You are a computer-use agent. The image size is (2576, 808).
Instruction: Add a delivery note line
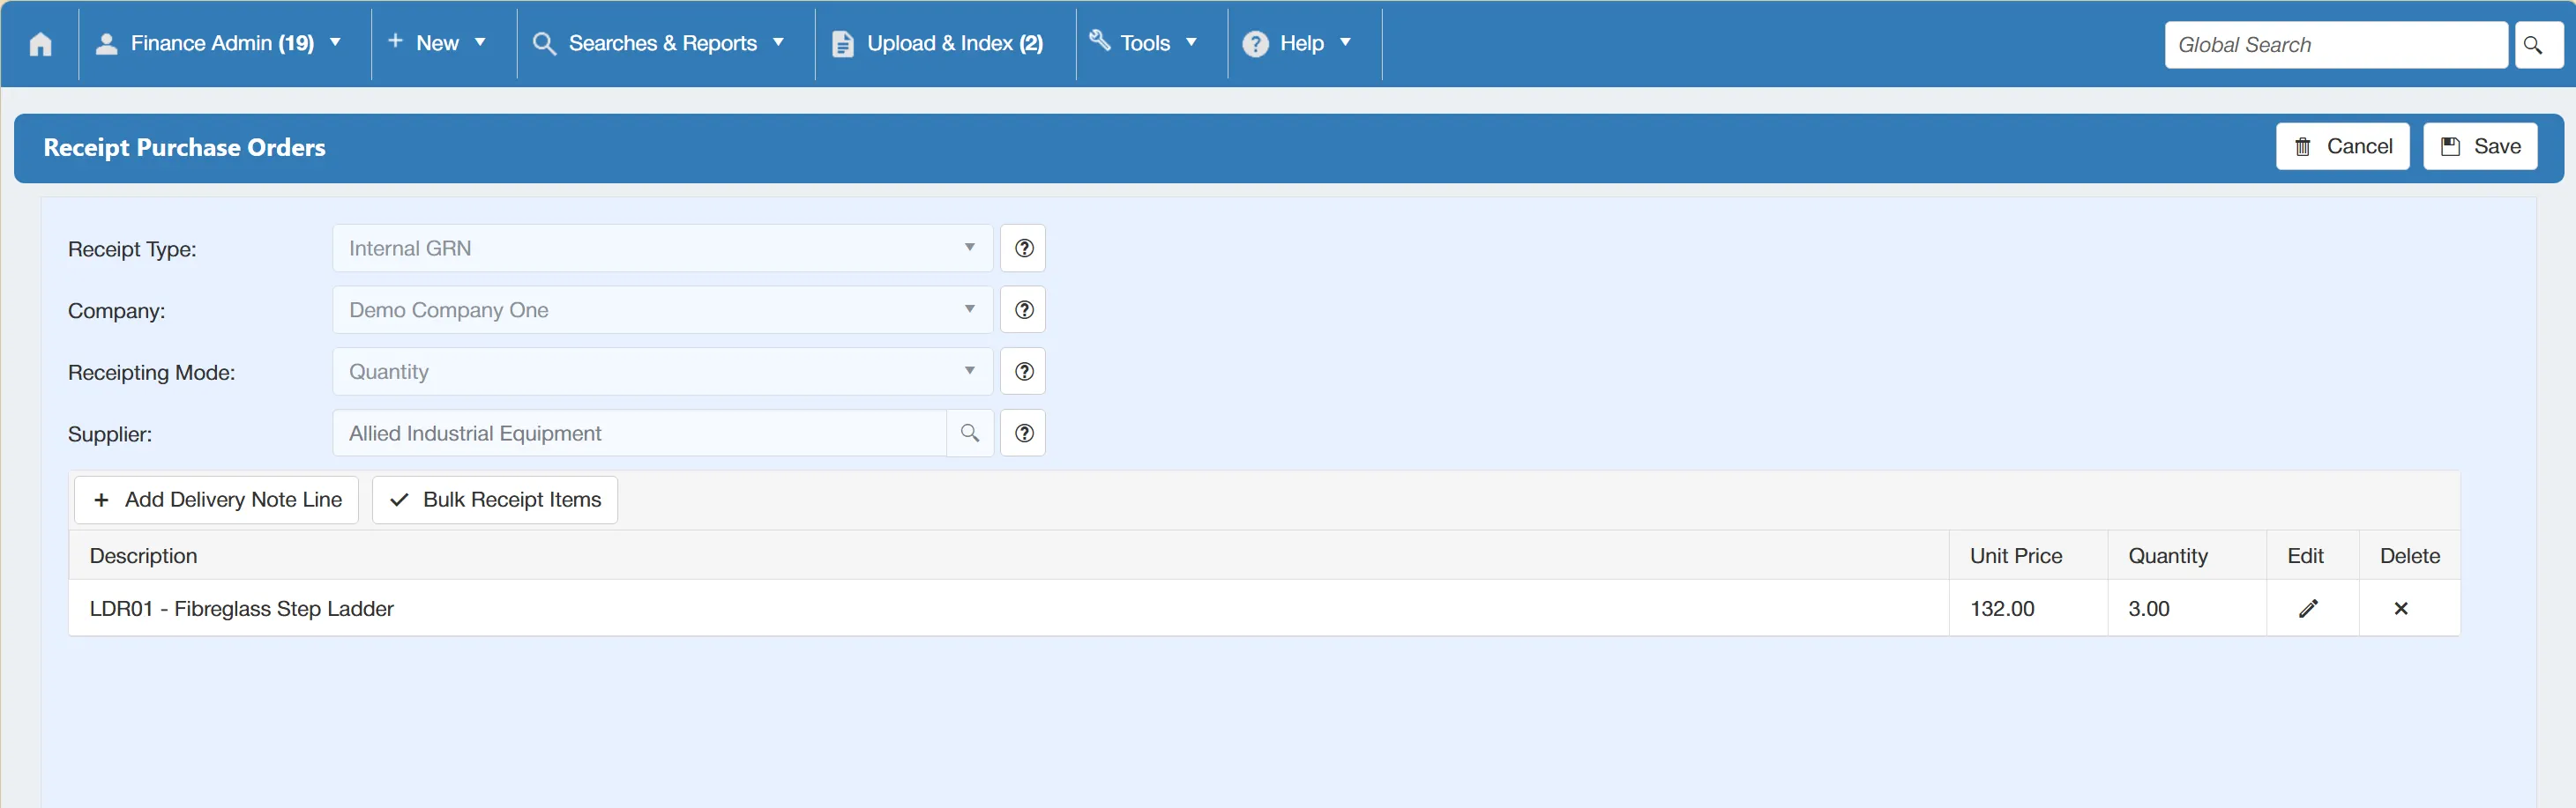tap(216, 500)
